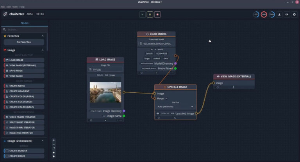Screen dimensions: 300x162
Task: Open the View menu
Action: (14, 7)
